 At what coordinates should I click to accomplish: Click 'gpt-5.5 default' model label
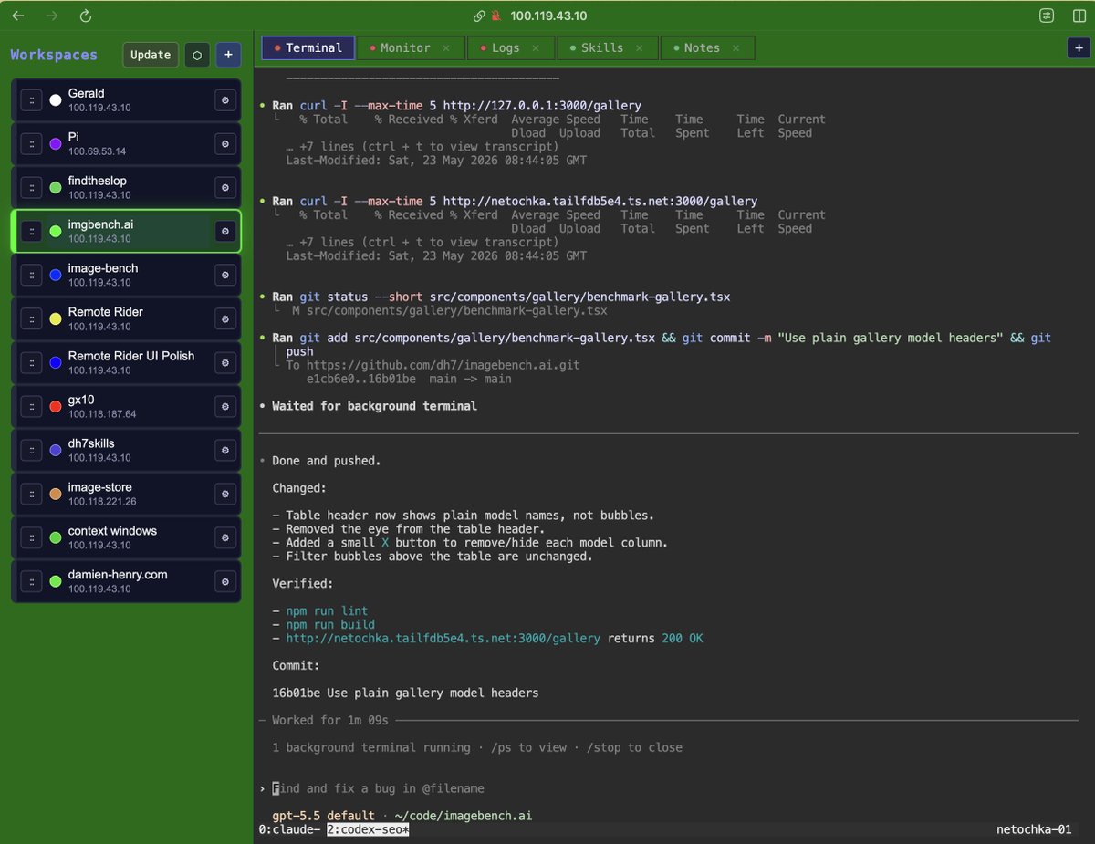(323, 816)
